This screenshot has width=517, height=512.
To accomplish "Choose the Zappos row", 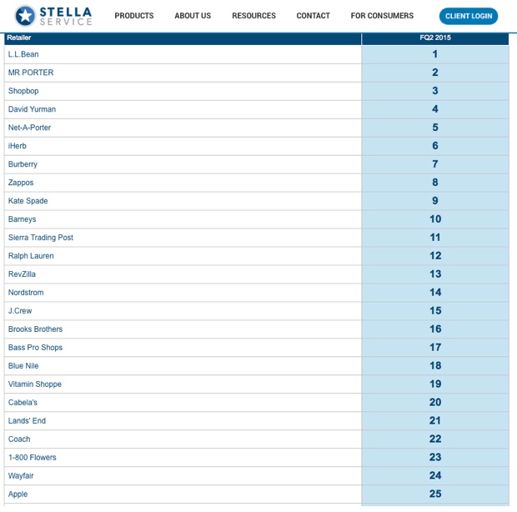I will 21,183.
